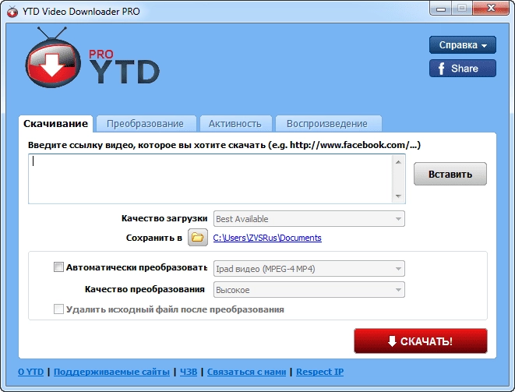Image resolution: width=515 pixels, height=392 pixels.
Task: Enable the Автоматически преобразовать checkbox
Action: [x=58, y=267]
